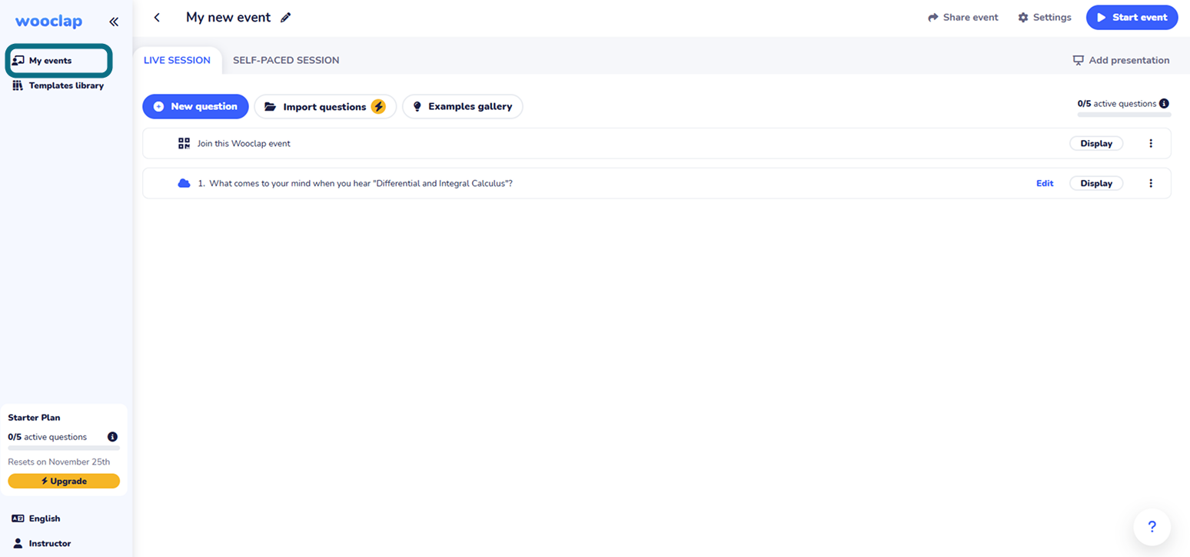Image resolution: width=1190 pixels, height=557 pixels.
Task: Click Share event
Action: 962,18
